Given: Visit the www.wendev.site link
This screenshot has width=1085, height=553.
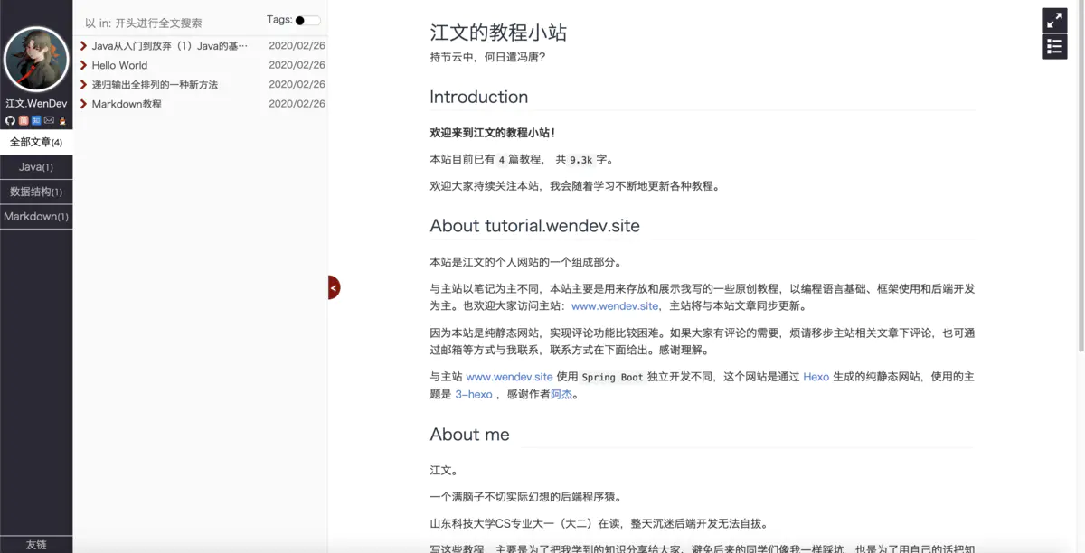Looking at the screenshot, I should coord(613,305).
